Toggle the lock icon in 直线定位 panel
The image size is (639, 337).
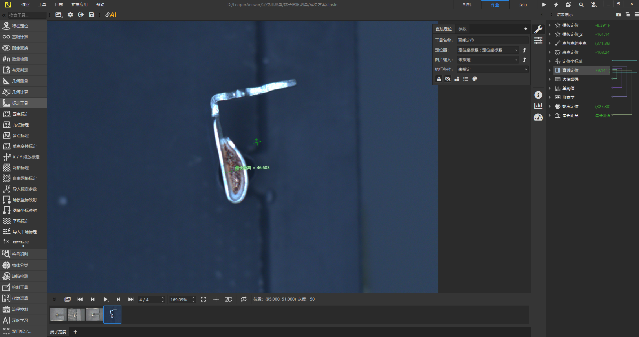(x=439, y=79)
